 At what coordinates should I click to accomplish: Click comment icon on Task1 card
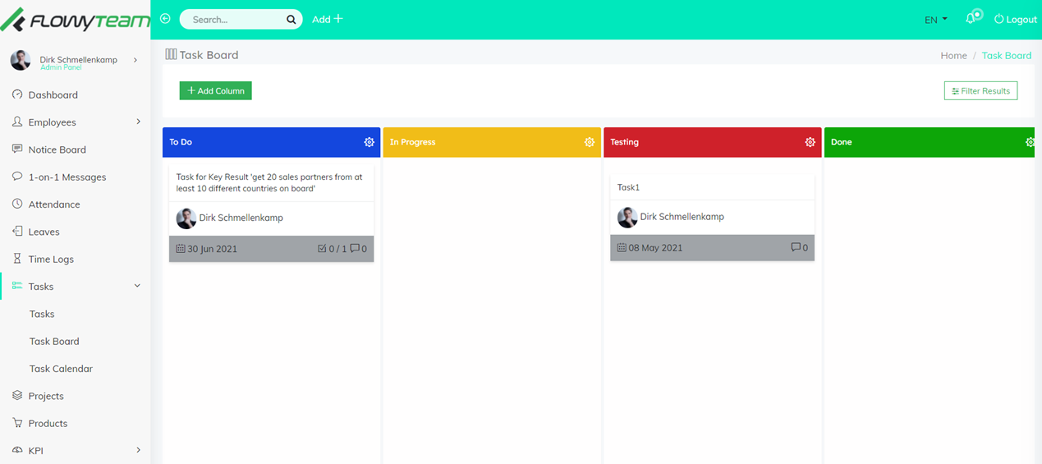click(x=795, y=247)
